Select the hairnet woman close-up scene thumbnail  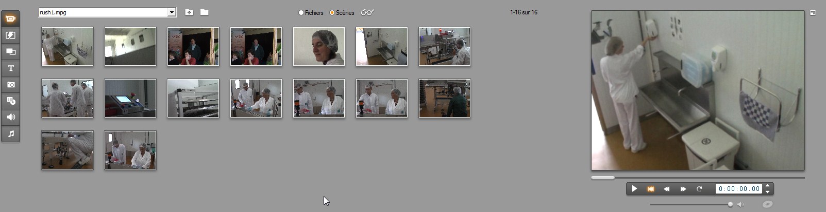pos(318,47)
